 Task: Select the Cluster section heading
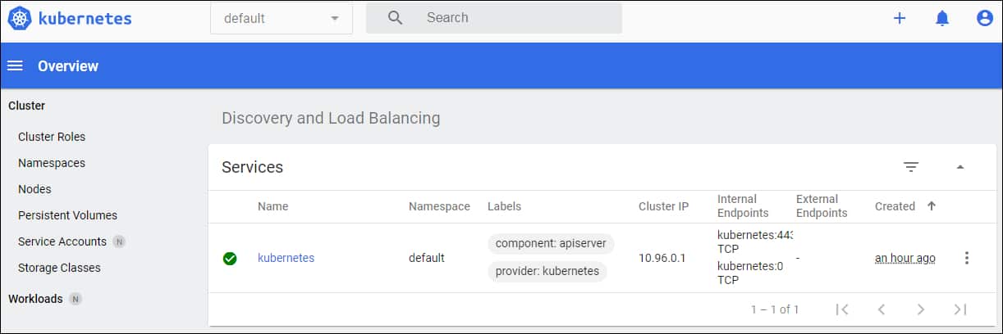click(26, 106)
